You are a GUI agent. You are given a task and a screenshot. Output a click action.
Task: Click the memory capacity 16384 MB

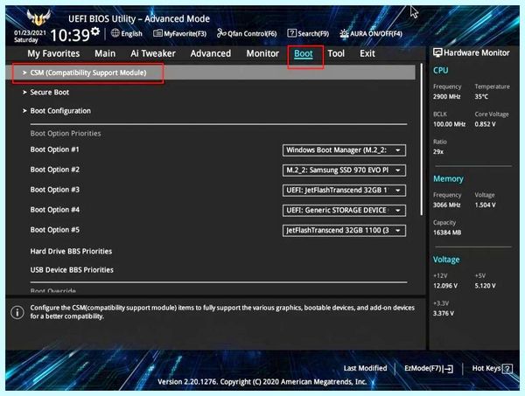click(x=447, y=233)
